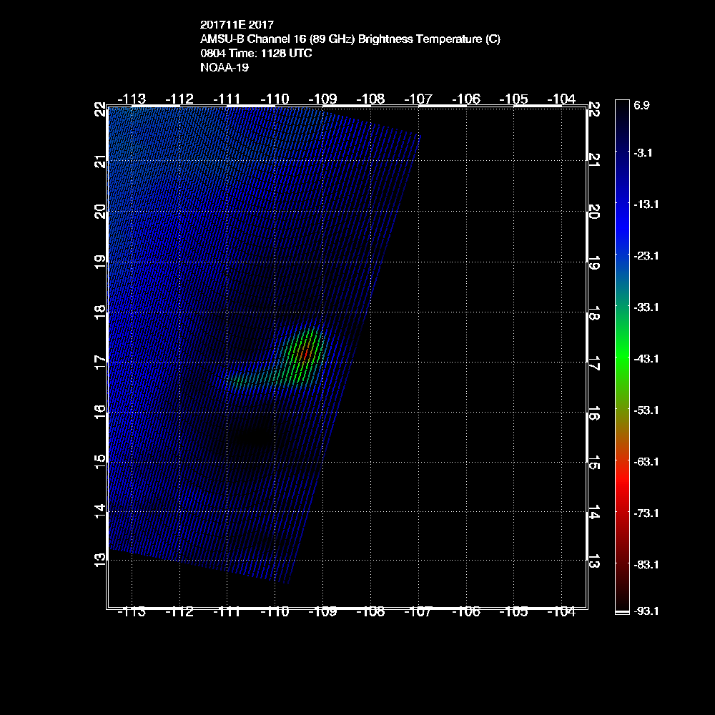
Task: Click the -13.1 blue colorbar value
Action: pos(649,204)
